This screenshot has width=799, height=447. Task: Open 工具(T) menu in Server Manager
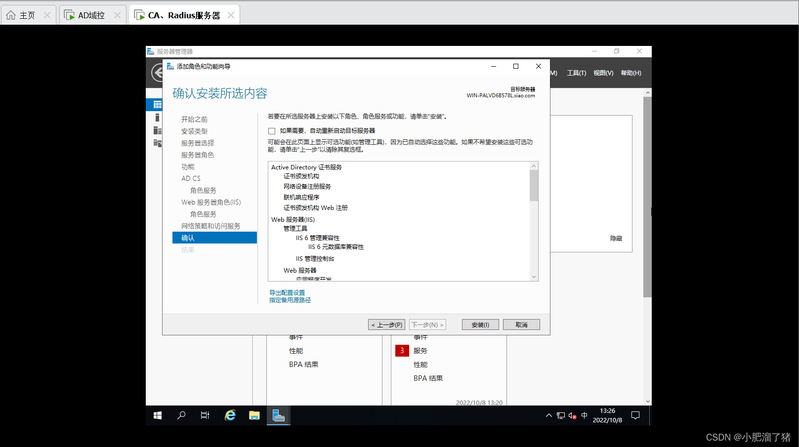(576, 73)
